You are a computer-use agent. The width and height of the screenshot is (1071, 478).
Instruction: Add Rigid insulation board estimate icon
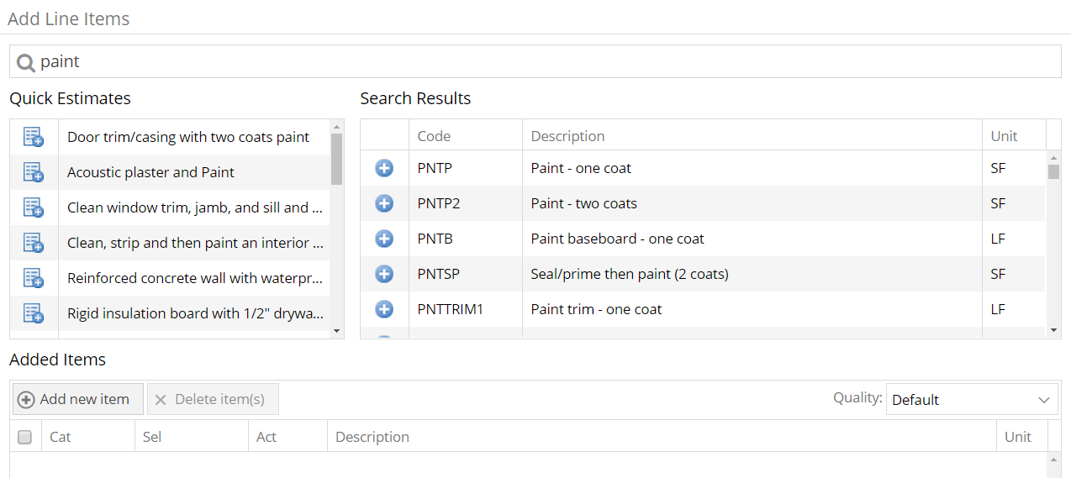point(34,313)
